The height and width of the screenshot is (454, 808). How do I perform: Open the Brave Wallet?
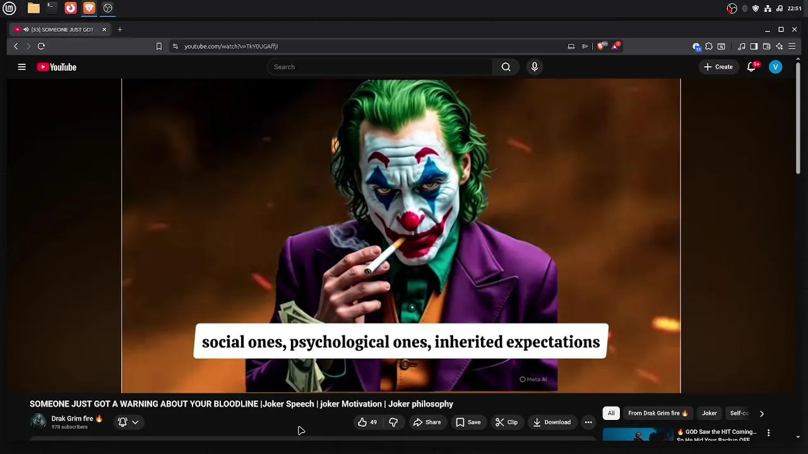coord(766,46)
